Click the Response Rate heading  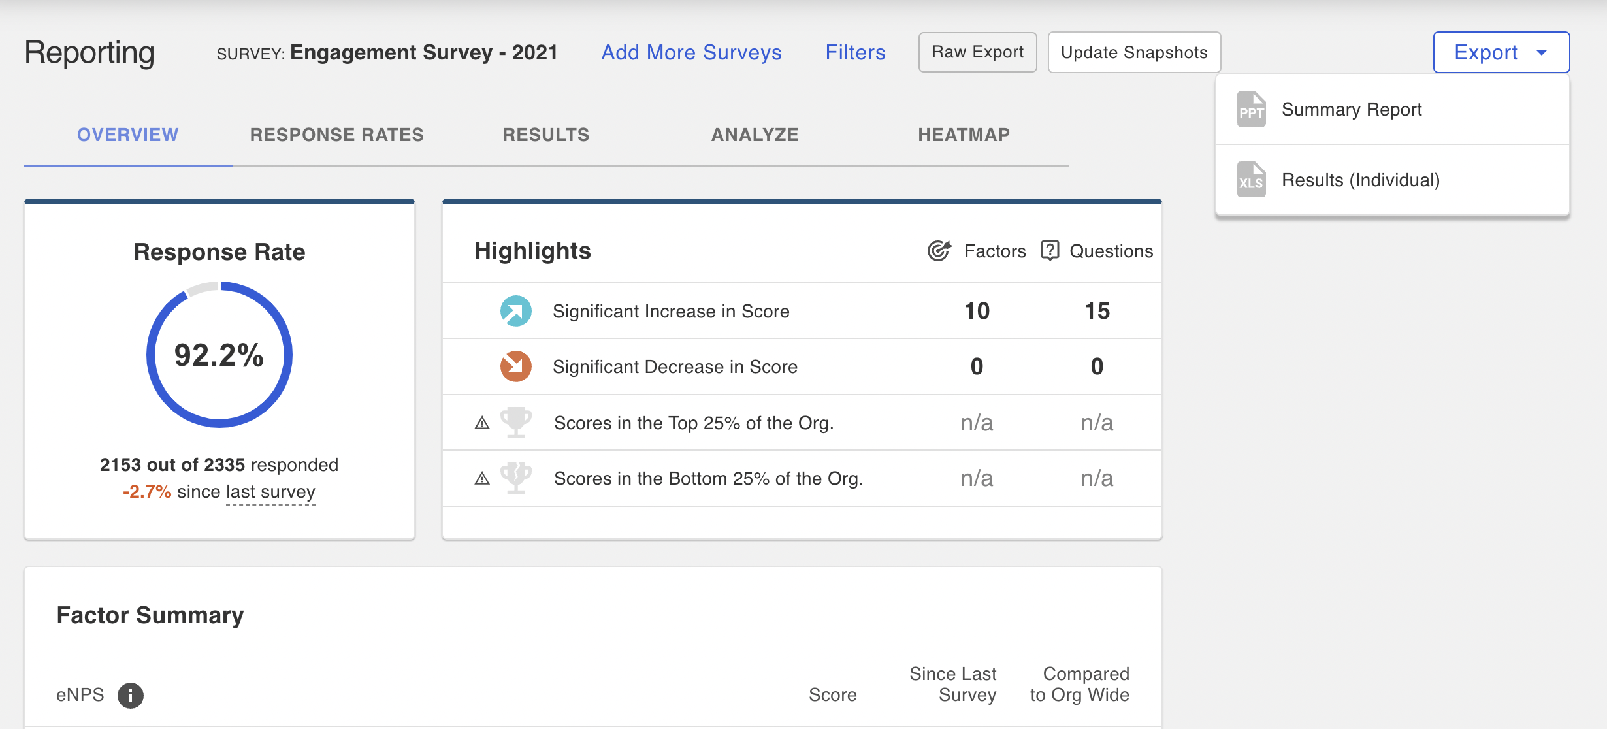219,252
